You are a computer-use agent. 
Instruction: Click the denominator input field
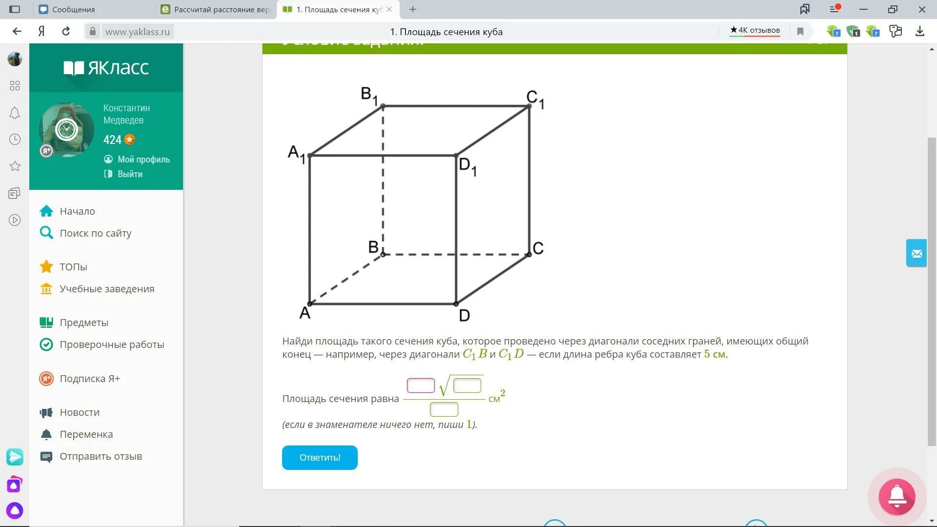tap(444, 409)
